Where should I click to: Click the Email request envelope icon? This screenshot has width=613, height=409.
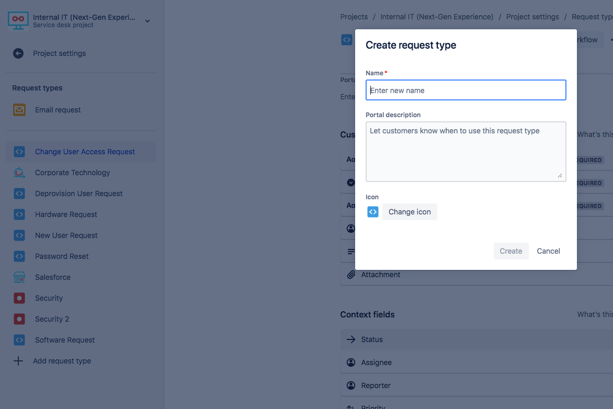[19, 110]
